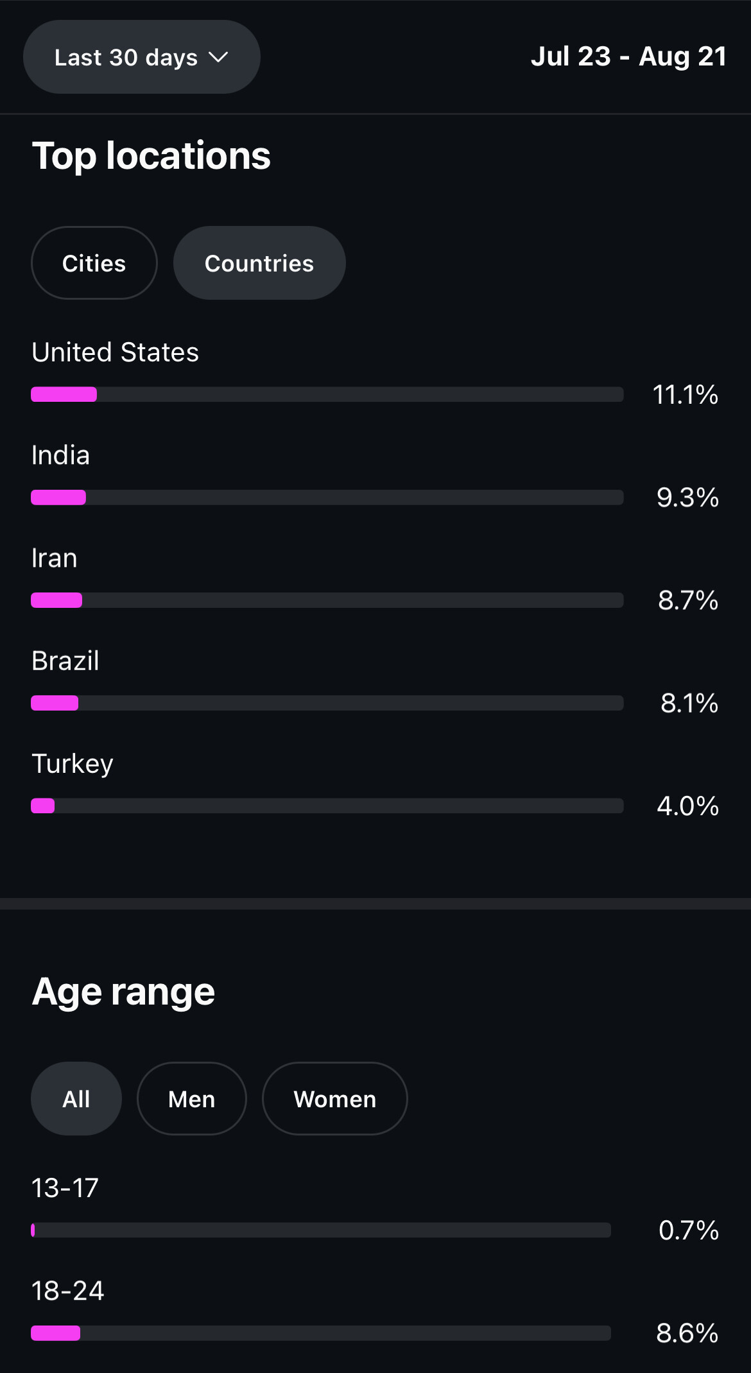Tap the United States country label
The width and height of the screenshot is (751, 1373).
[116, 352]
